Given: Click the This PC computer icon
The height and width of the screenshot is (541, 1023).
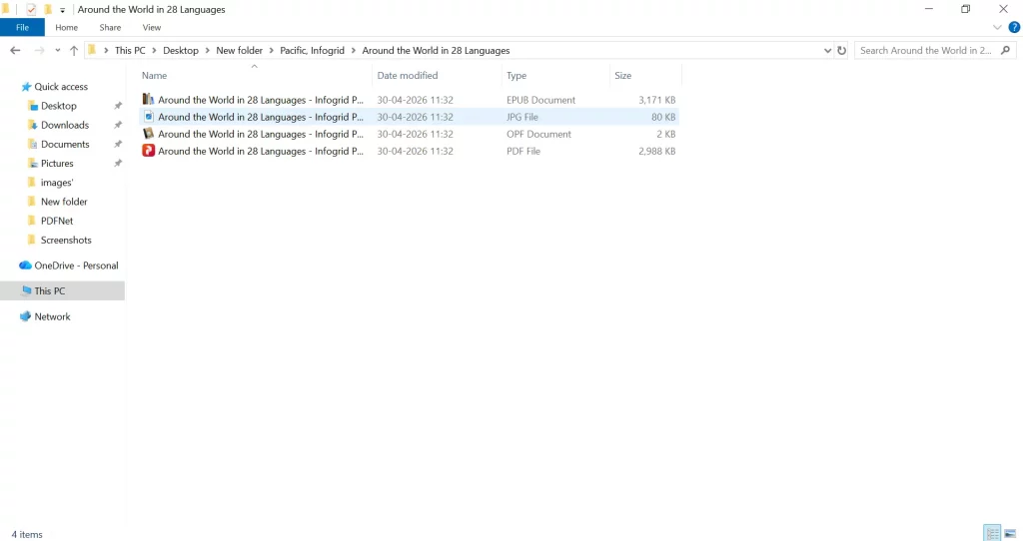Looking at the screenshot, I should click(26, 290).
